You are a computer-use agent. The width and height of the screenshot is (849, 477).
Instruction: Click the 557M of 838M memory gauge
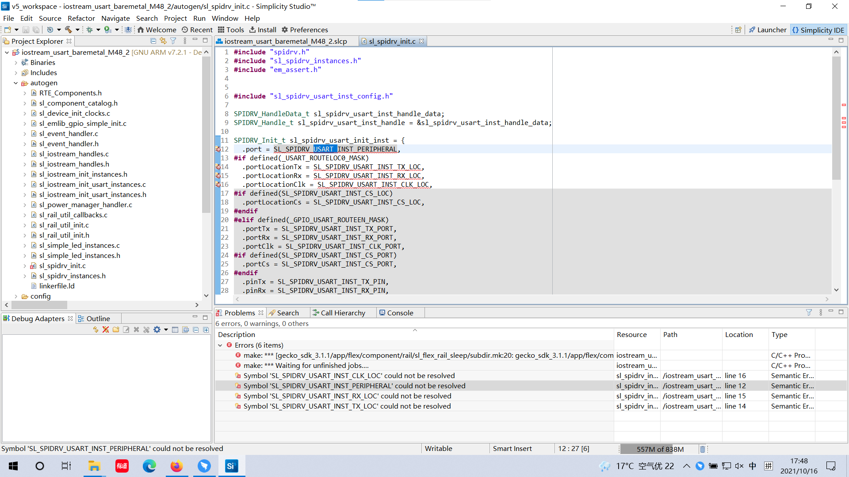(x=659, y=449)
